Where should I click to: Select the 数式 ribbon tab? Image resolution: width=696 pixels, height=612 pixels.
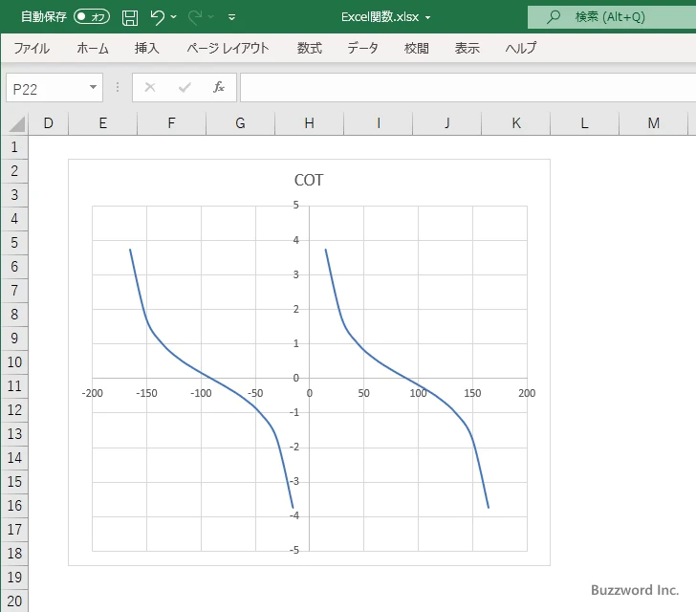[x=310, y=48]
